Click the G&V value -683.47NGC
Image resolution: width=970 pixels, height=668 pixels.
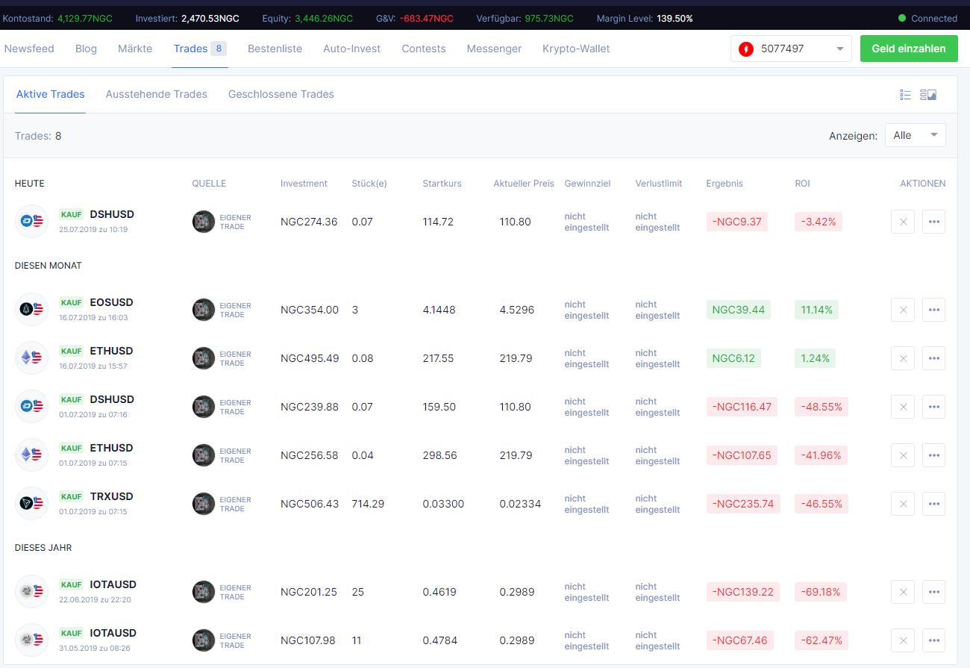(426, 18)
